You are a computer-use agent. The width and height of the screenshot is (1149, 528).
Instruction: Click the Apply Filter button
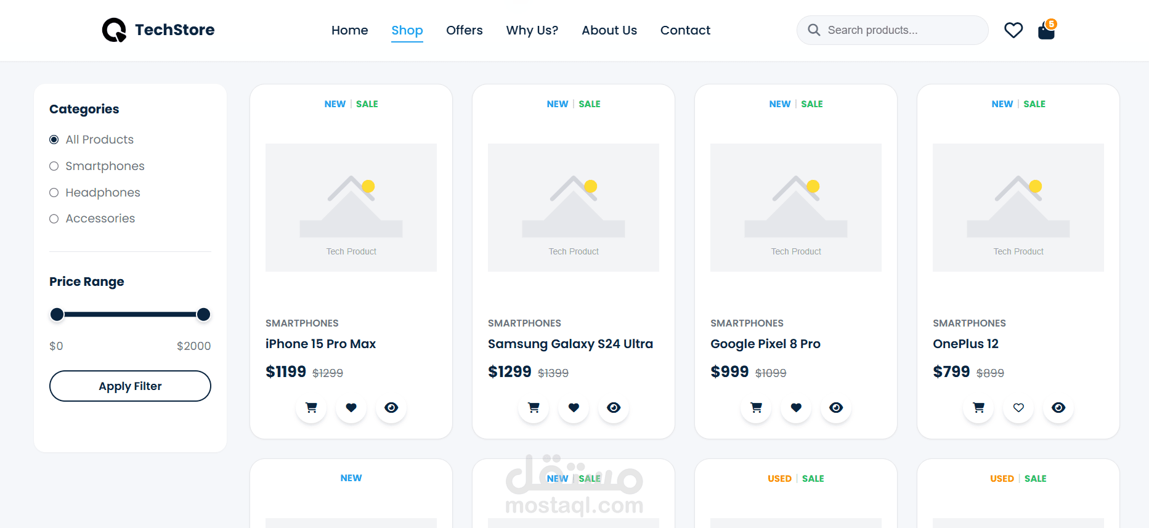[130, 386]
